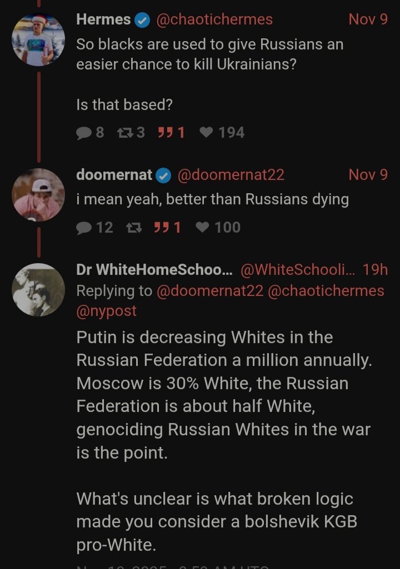Screen dimensions: 400x569
Task: Open the Nov 9 timestamp on Hermes tweet
Action: click(x=368, y=19)
